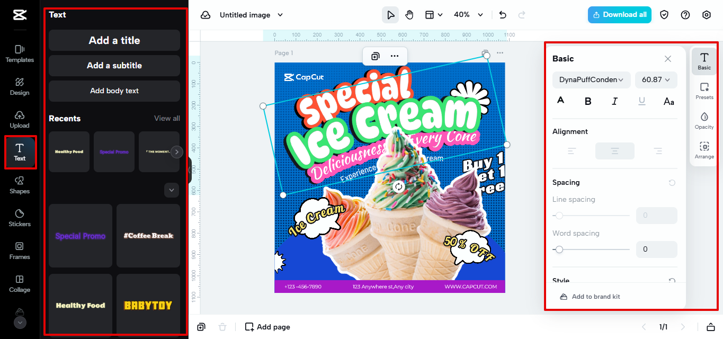Select #Coffee Break text template
This screenshot has height=339, width=723.
[148, 236]
